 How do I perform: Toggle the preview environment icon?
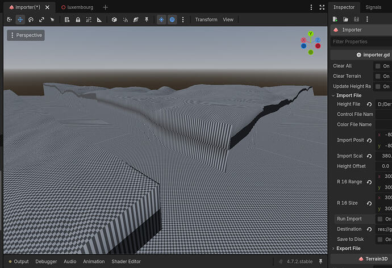[172, 19]
